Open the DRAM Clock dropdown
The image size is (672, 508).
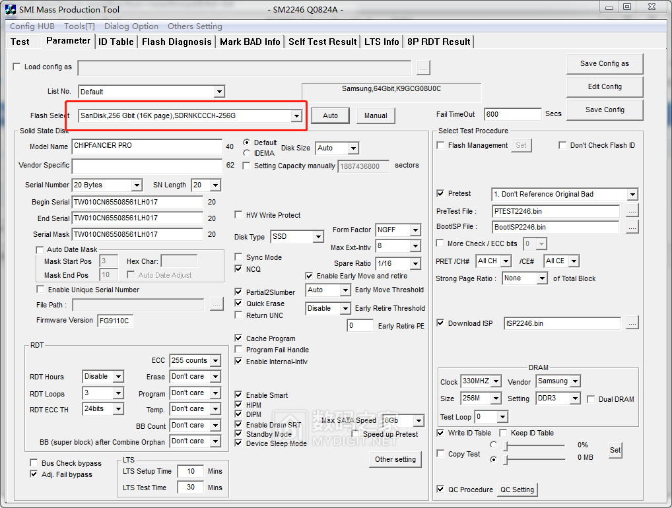496,382
